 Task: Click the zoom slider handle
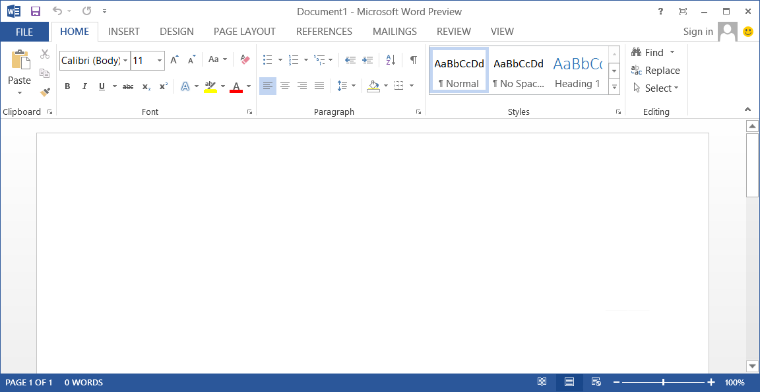tap(663, 382)
